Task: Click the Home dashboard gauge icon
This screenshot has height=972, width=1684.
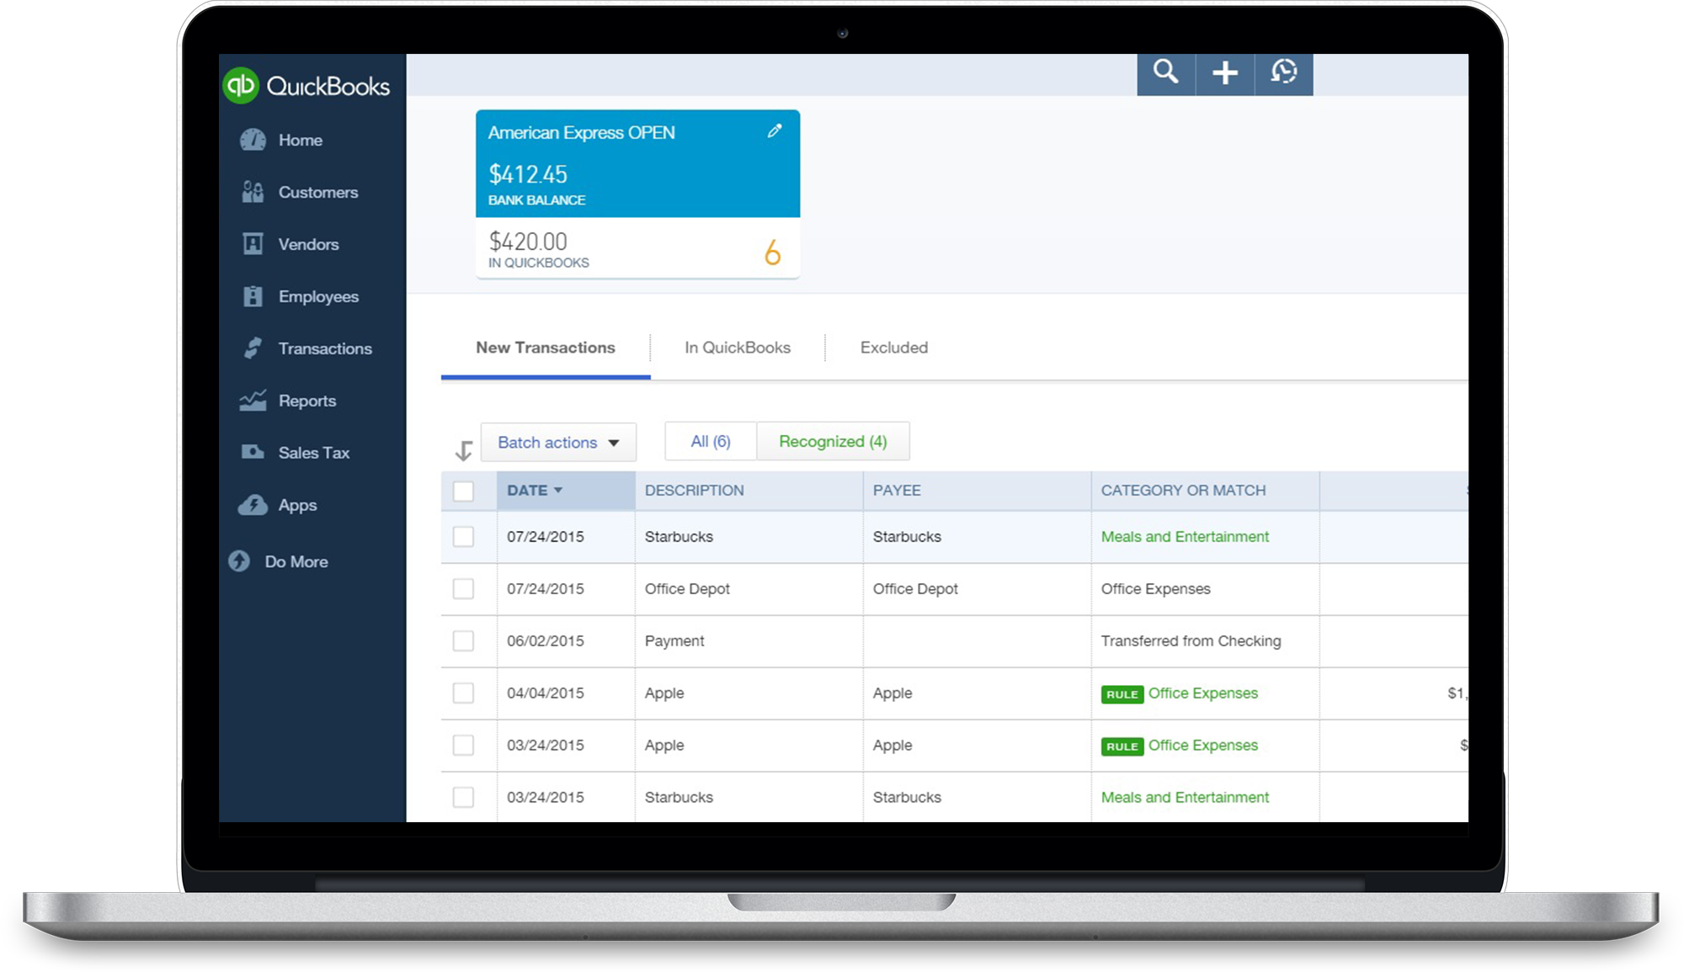Action: (253, 140)
